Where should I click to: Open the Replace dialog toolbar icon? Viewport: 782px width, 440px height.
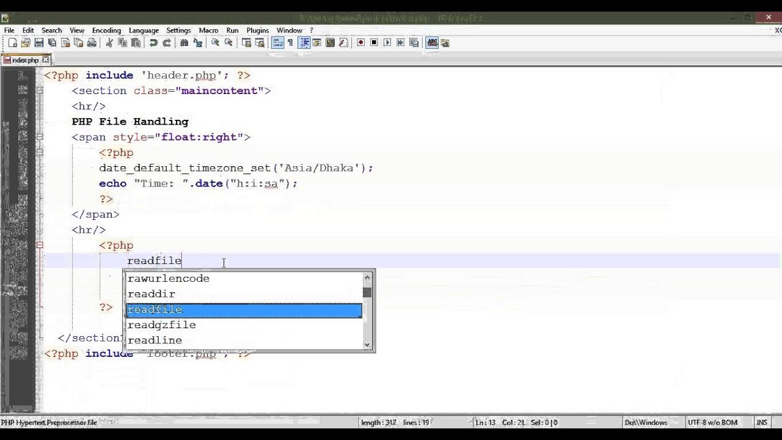[x=198, y=43]
